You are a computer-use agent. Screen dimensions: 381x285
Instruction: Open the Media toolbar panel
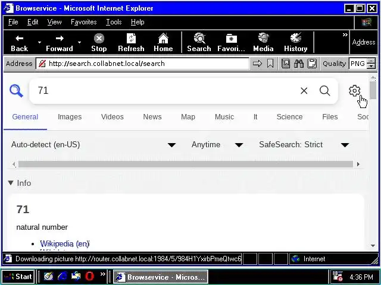point(263,42)
